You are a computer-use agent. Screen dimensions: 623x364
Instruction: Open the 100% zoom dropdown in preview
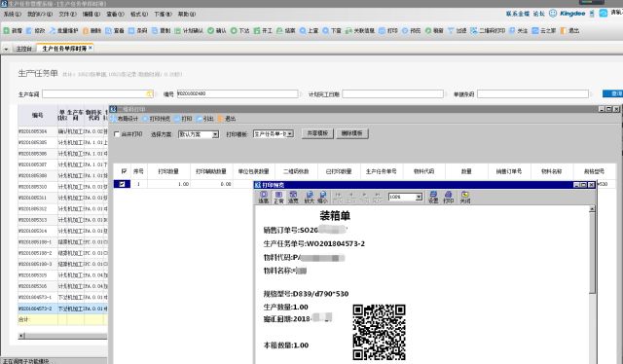(419, 198)
